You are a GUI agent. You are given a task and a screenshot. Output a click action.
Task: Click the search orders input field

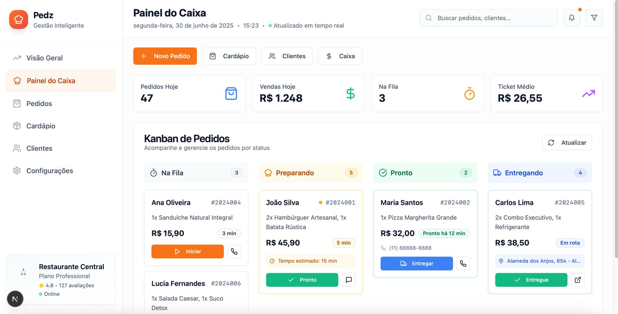(489, 18)
